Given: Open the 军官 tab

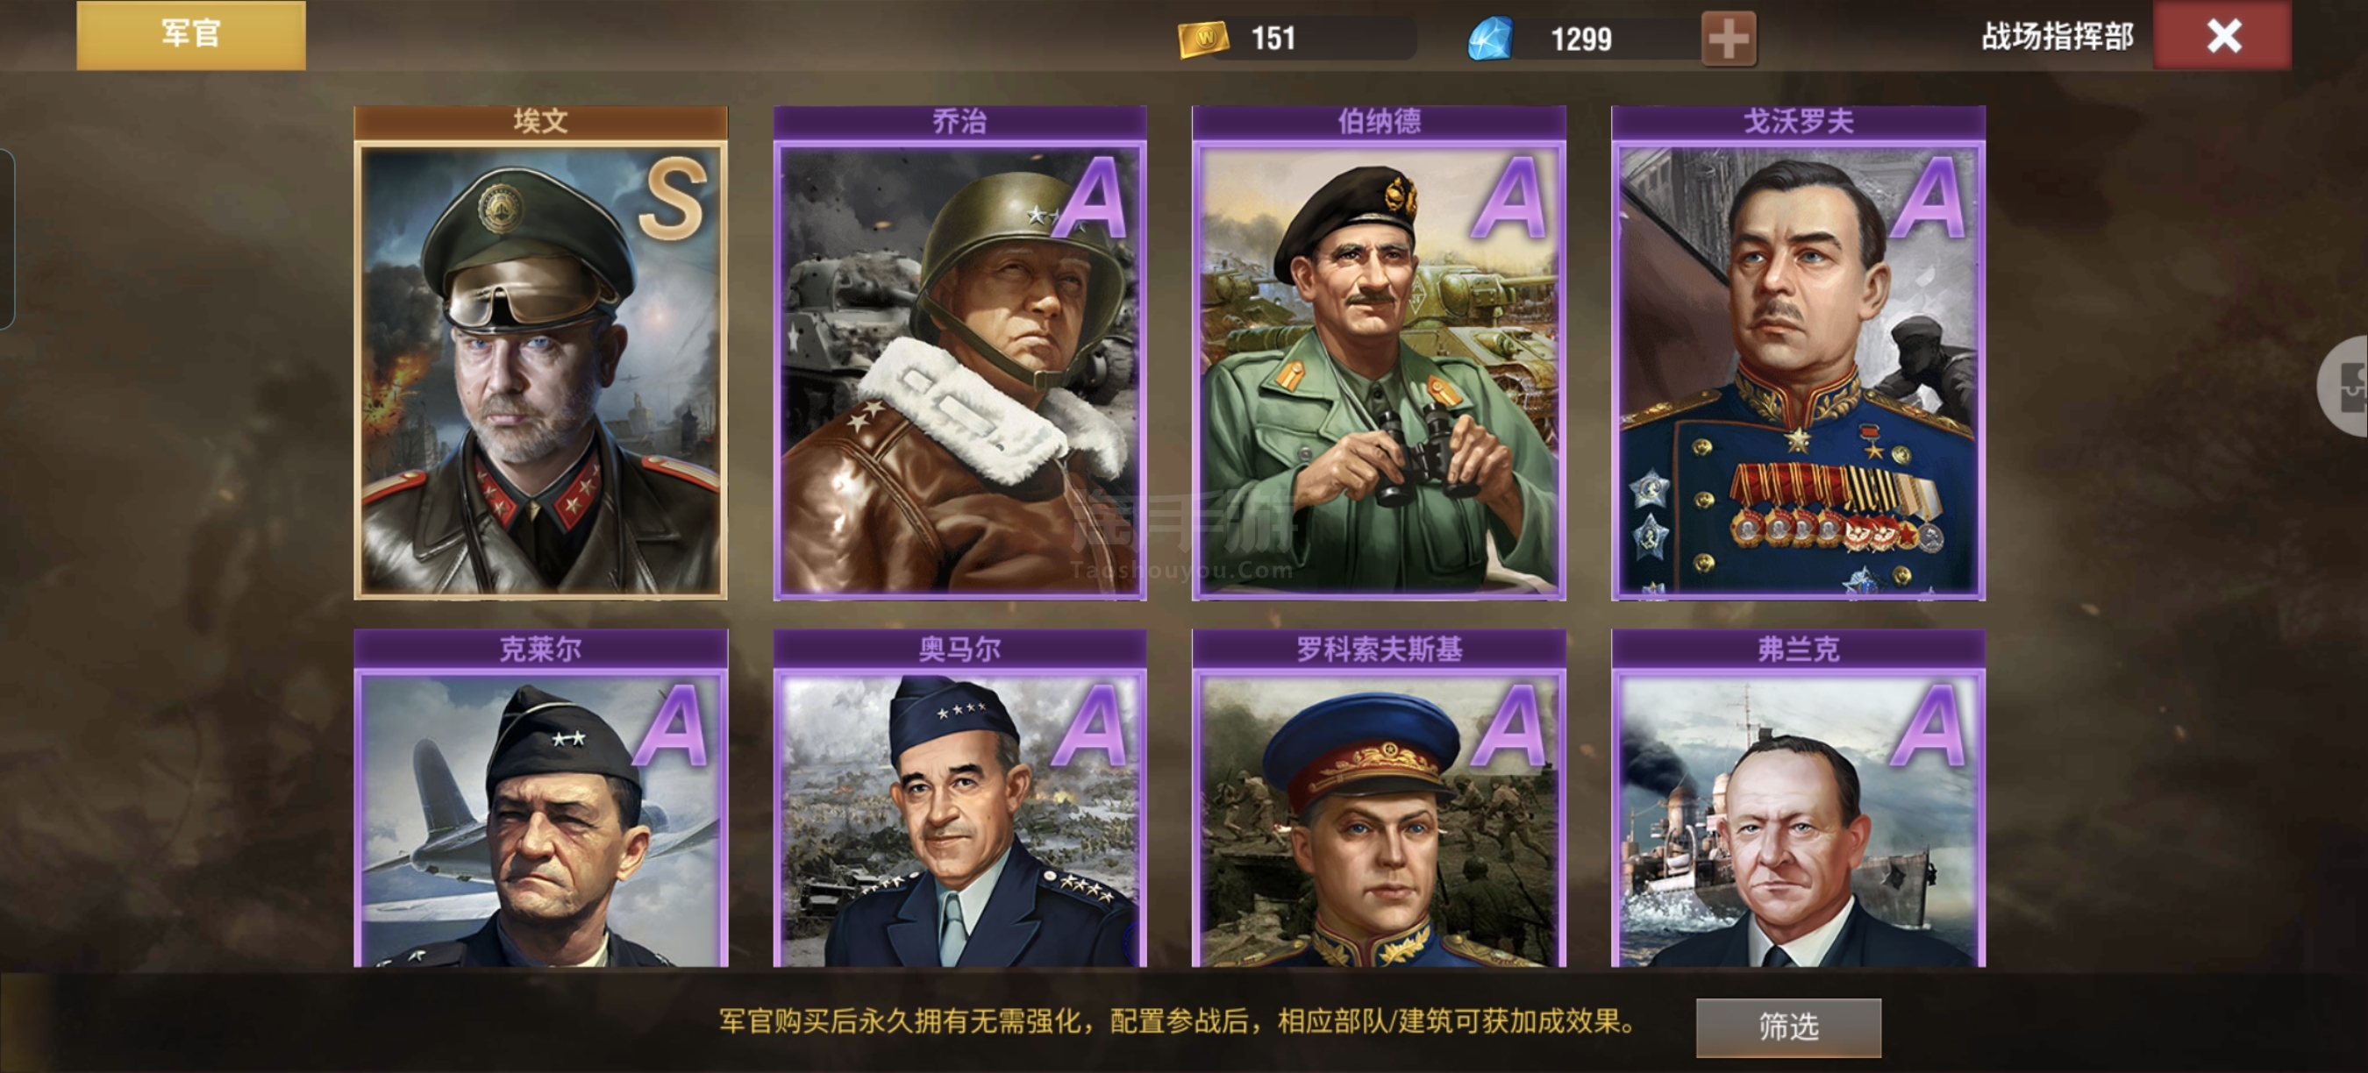Looking at the screenshot, I should [x=191, y=35].
